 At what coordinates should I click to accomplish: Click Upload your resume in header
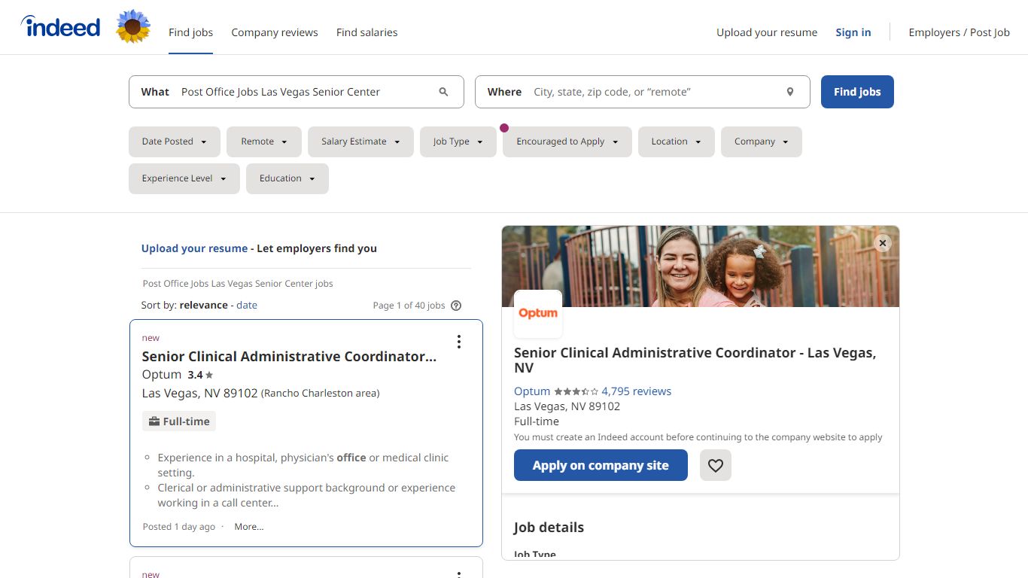767,32
